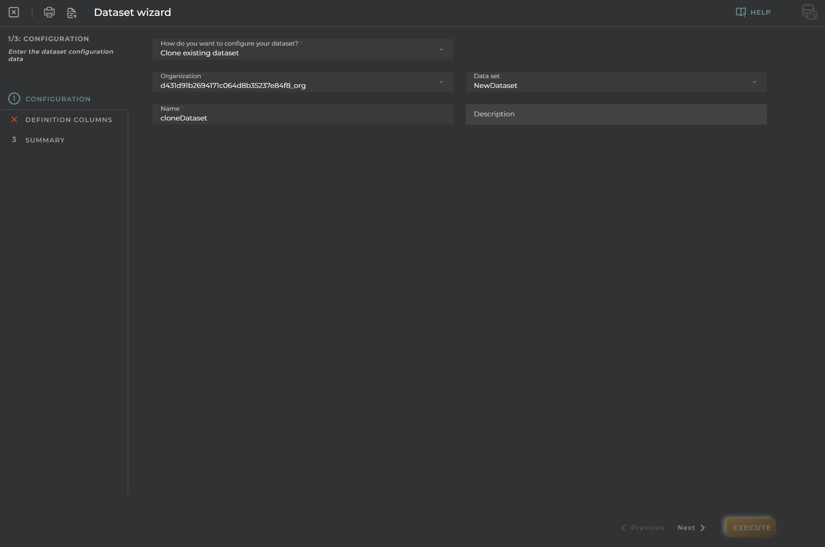This screenshot has width=825, height=547.
Task: Click the "1/3: CONFIGURATION" heading
Action: (48, 39)
